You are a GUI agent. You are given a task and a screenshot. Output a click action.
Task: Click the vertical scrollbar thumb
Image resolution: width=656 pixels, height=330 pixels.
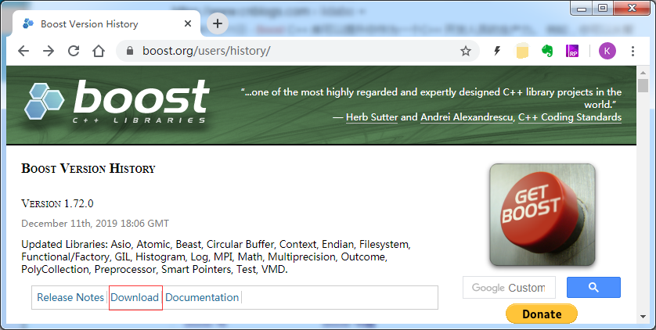(643, 86)
